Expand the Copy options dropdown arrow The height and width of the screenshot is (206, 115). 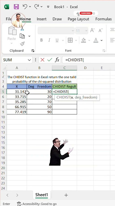pyautogui.click(x=29, y=36)
